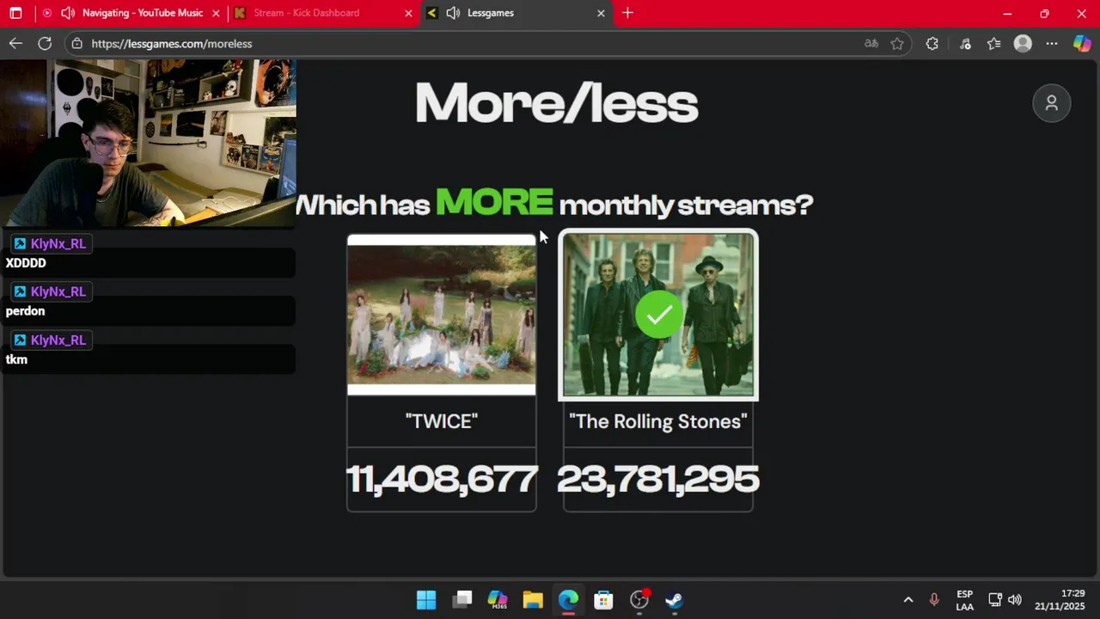Open the OBS Studio taskbar icon
Screen dimensions: 1100x619
639,599
